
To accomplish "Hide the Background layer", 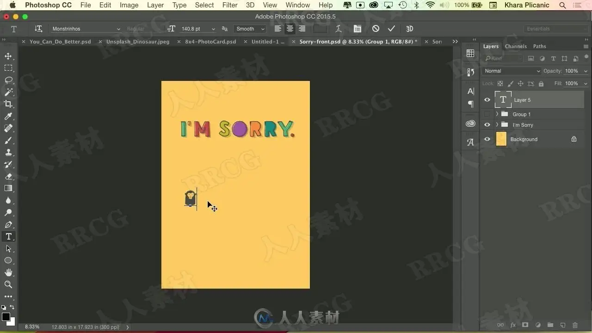I will coord(487,139).
